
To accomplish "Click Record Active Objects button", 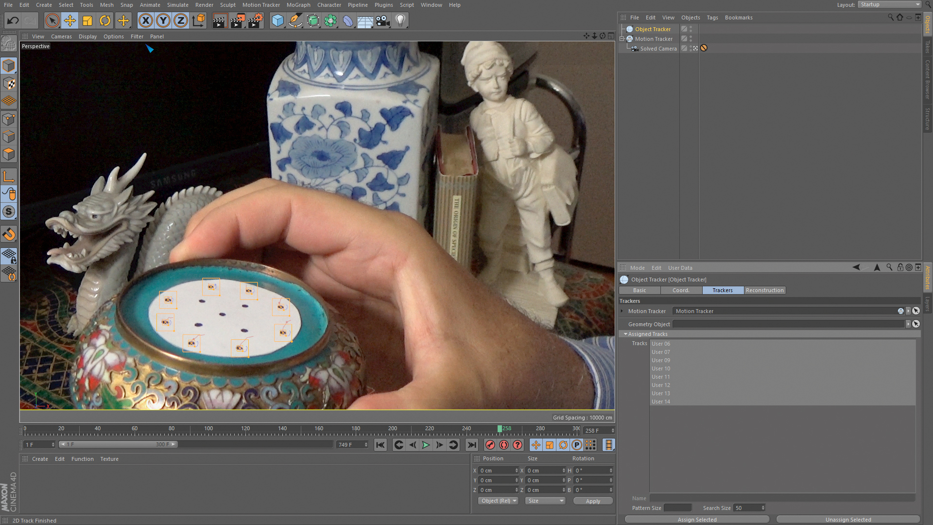I will (490, 445).
